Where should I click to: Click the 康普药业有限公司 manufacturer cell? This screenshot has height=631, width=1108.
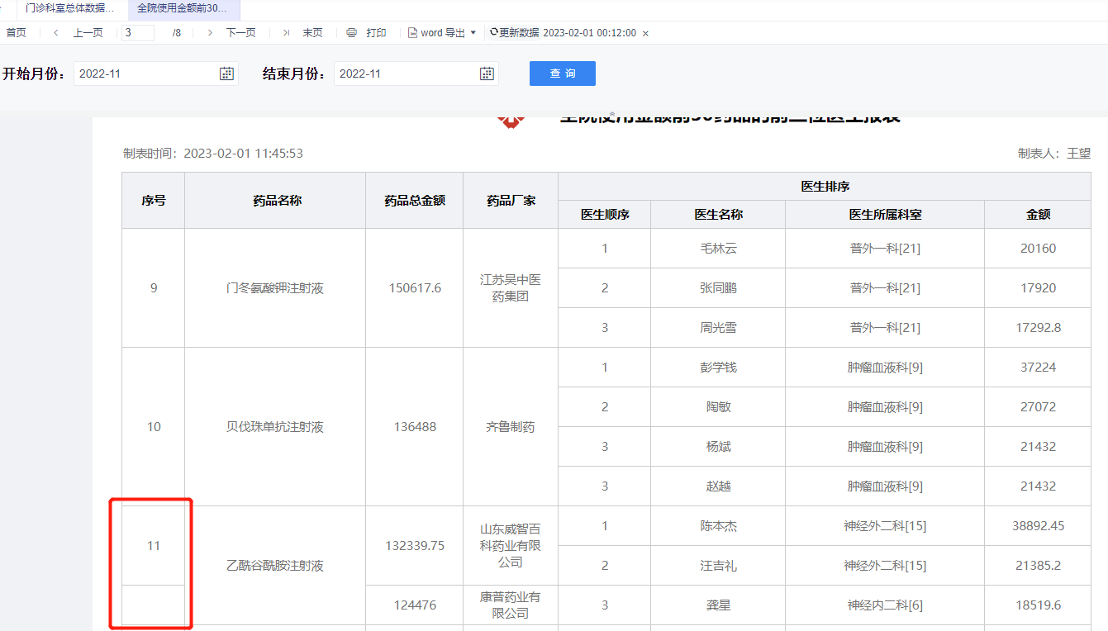tap(511, 605)
